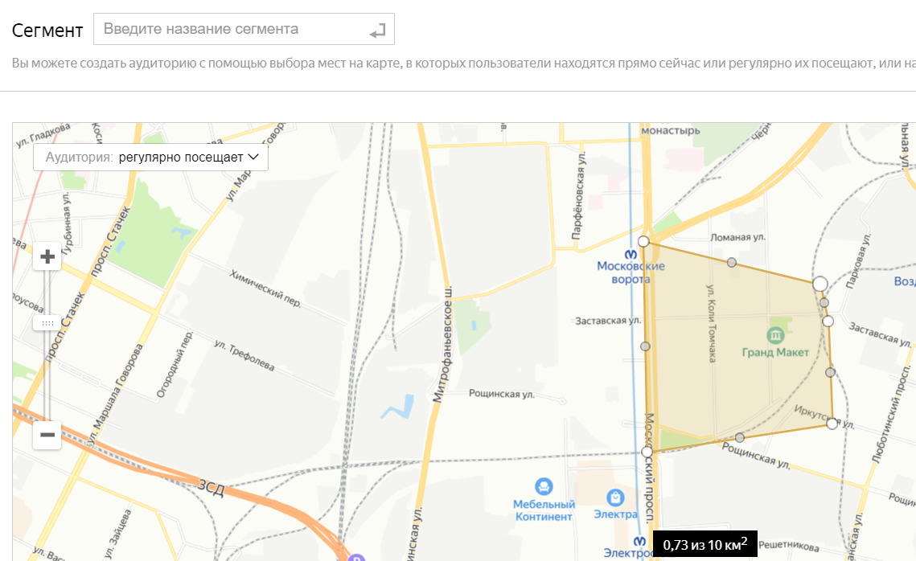
Task: Focus the segment name input field
Action: click(x=244, y=29)
